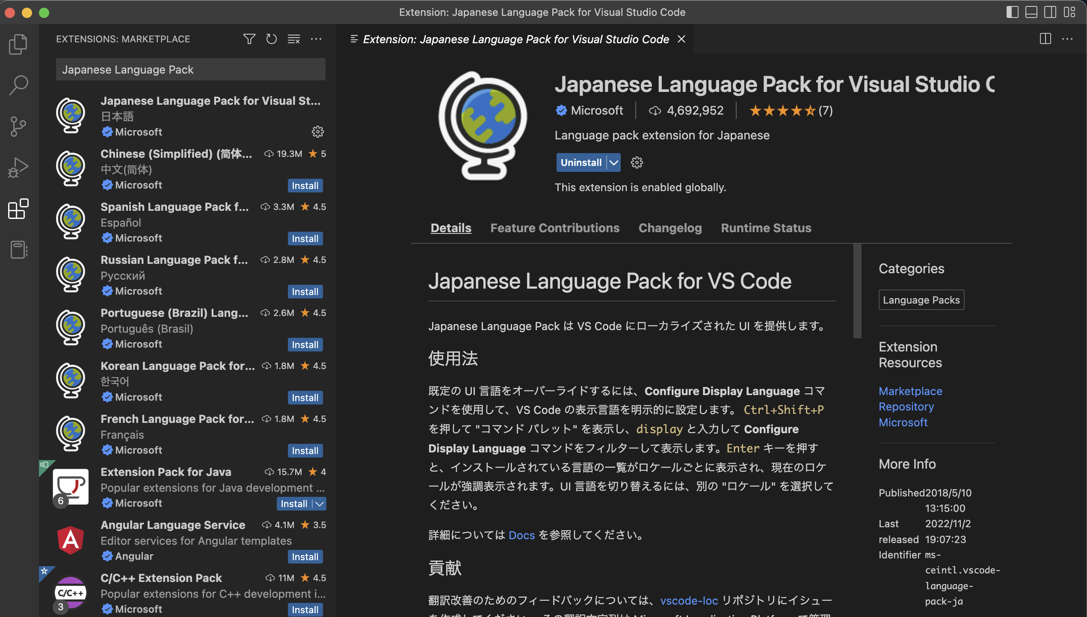This screenshot has width=1087, height=617.
Task: Click manage gear for Japanese Language Pack in list
Action: (317, 132)
